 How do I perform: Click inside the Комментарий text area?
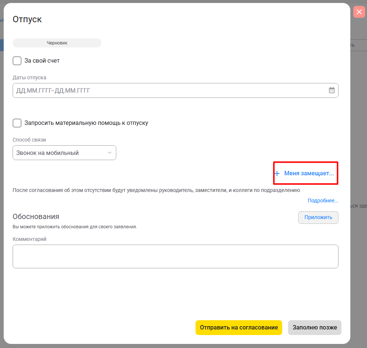(175, 256)
